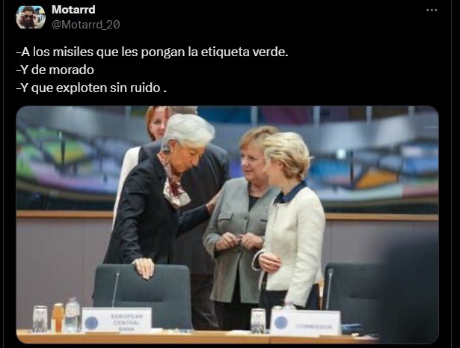This screenshot has width=460, height=348.
Task: Click the gray chair held by a hand
Action: tap(143, 295)
